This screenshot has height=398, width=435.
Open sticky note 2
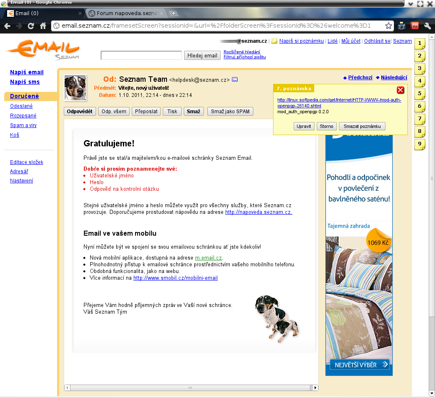419,56
